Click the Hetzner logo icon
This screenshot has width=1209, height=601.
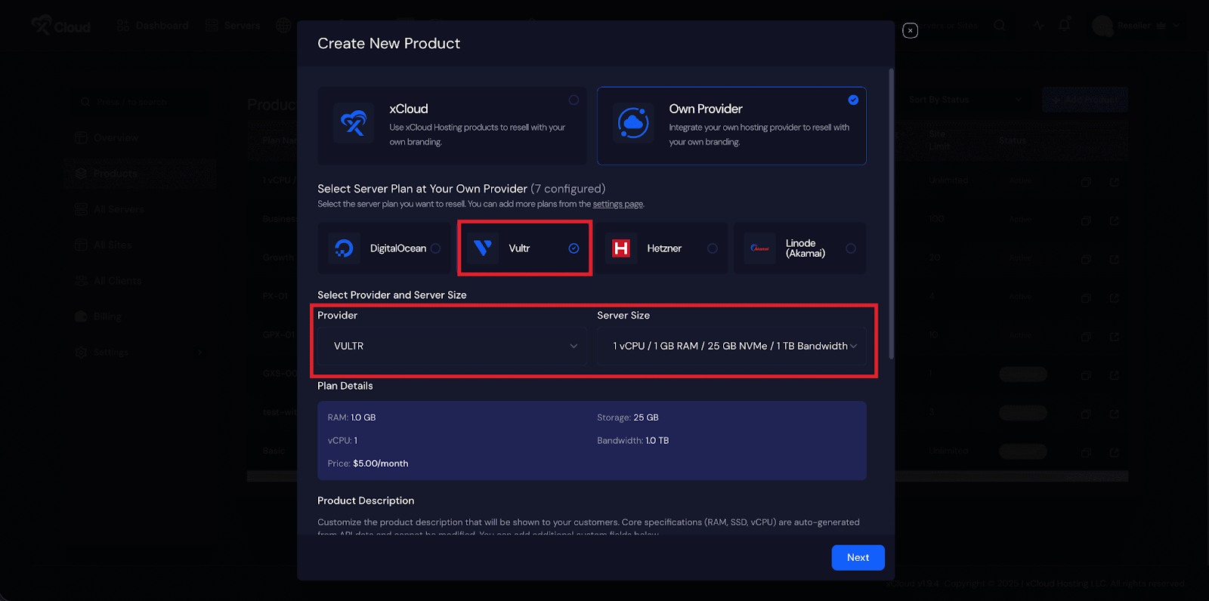[x=621, y=248]
